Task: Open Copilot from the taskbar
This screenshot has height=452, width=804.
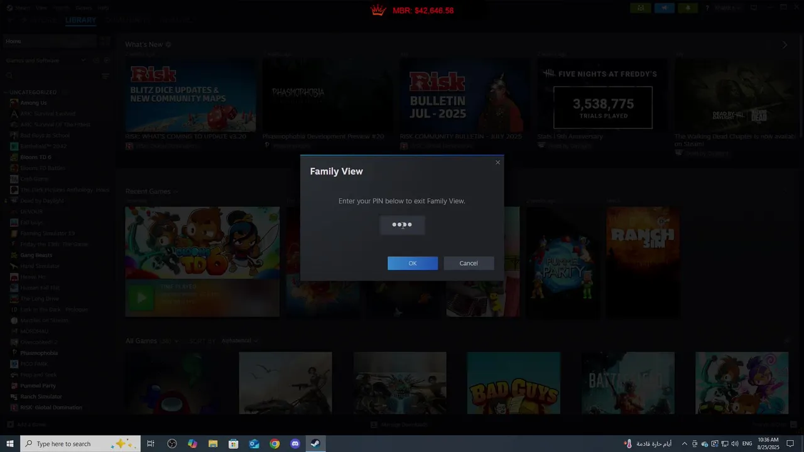Action: (192, 444)
